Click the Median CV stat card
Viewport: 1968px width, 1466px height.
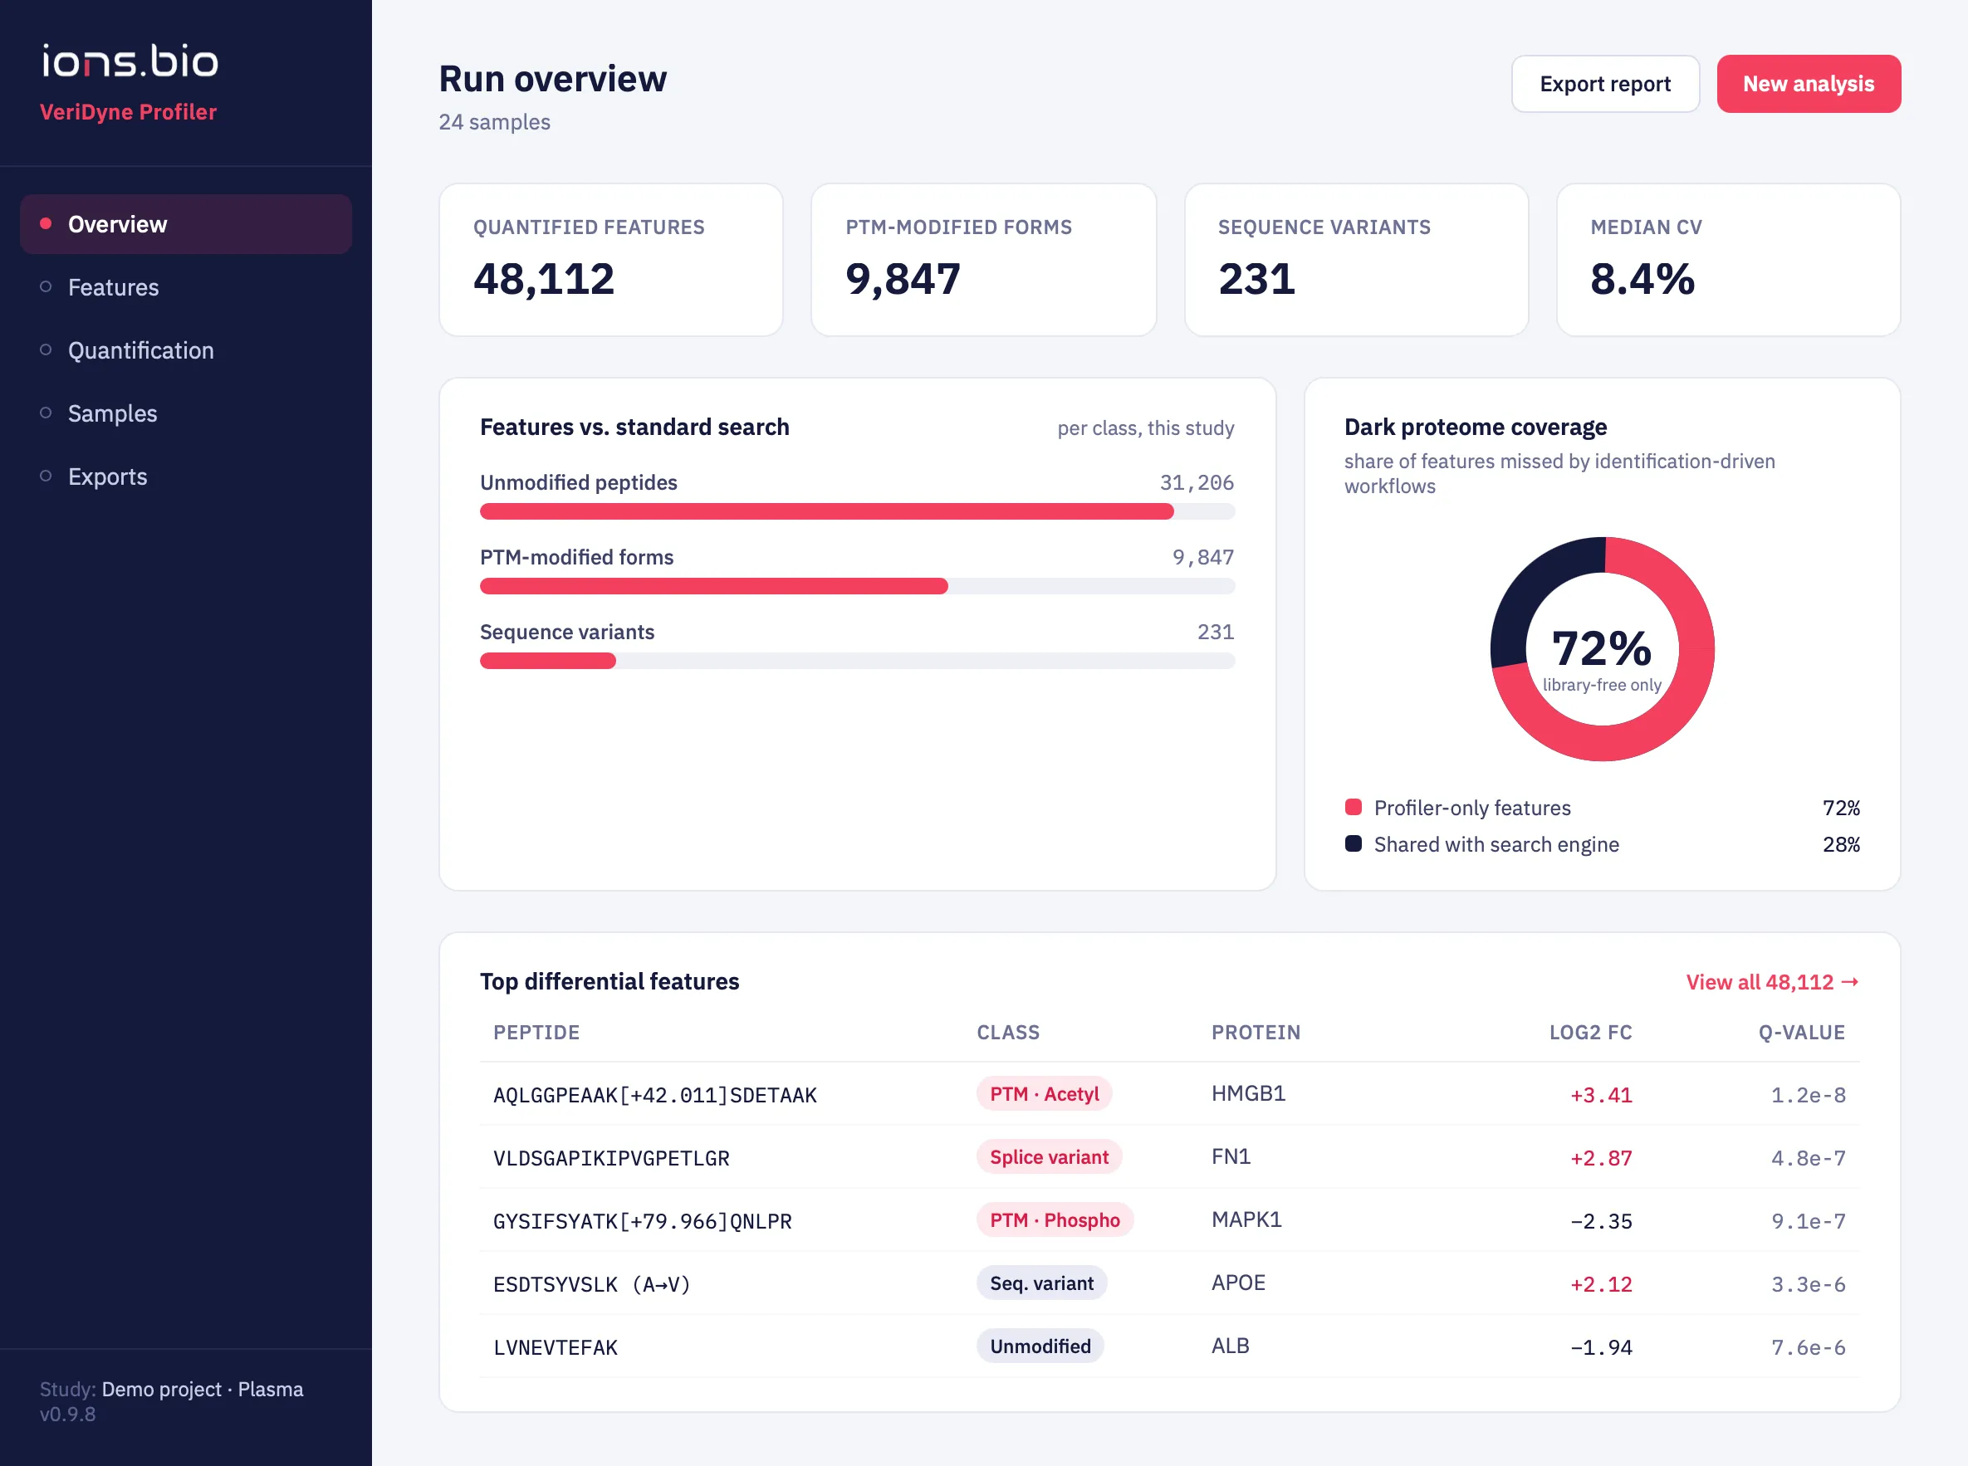pos(1727,260)
